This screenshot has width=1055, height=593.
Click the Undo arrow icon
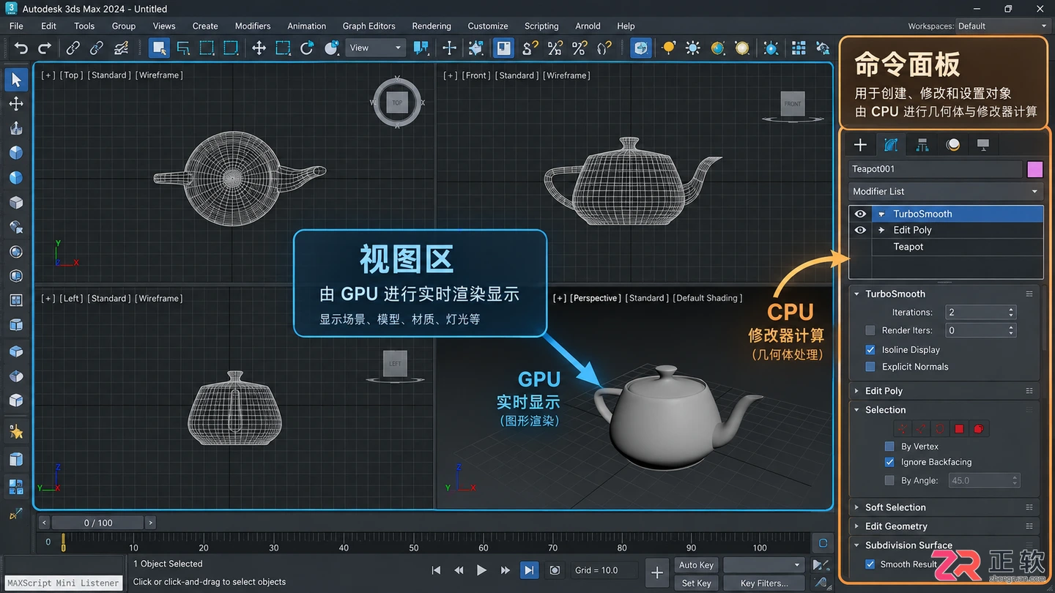pos(21,48)
